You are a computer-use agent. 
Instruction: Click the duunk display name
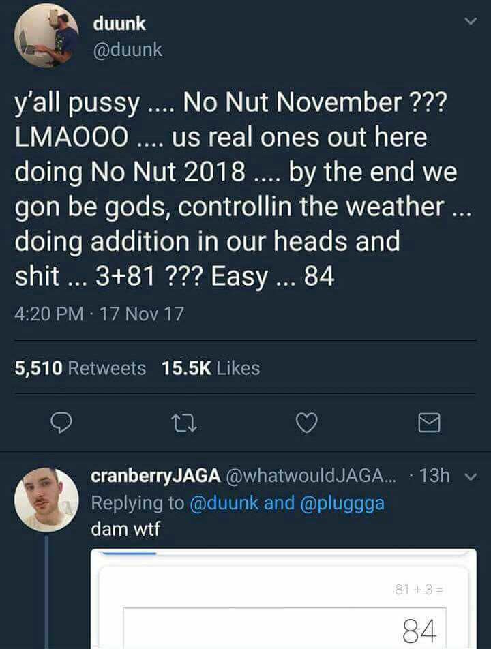(121, 25)
